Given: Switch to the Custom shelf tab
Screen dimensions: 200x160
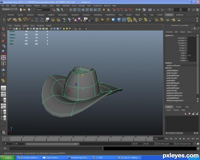Looking at the screenshot, I should 169,15.
